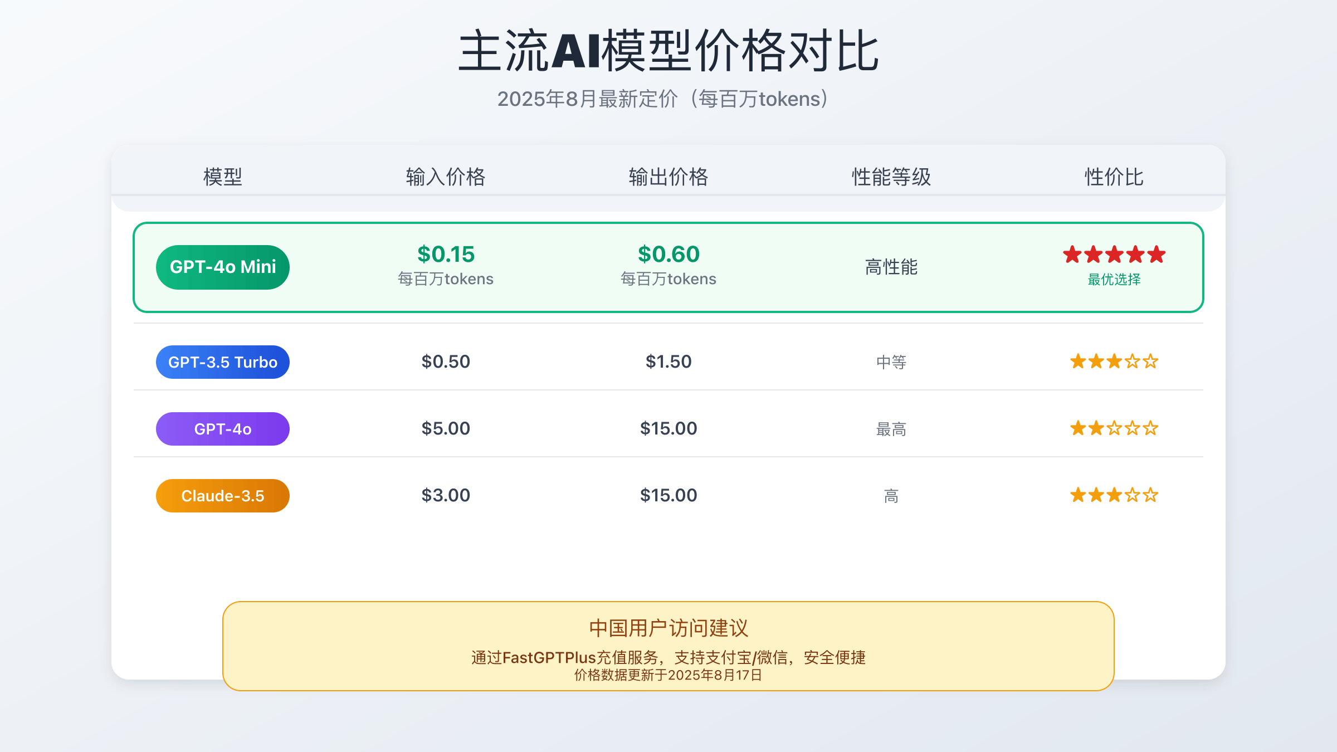Click the GPT-4o two-star rating
The height and width of the screenshot is (752, 1337).
point(1114,428)
